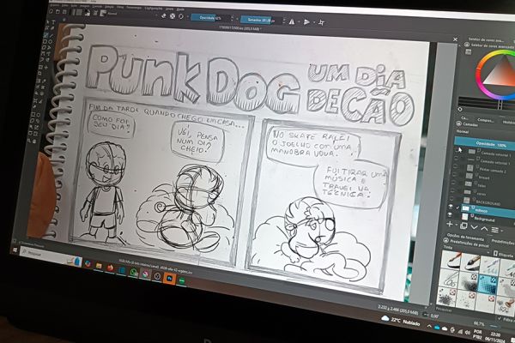The height and width of the screenshot is (343, 515).
Task: Hide the Background layer
Action: (451, 214)
